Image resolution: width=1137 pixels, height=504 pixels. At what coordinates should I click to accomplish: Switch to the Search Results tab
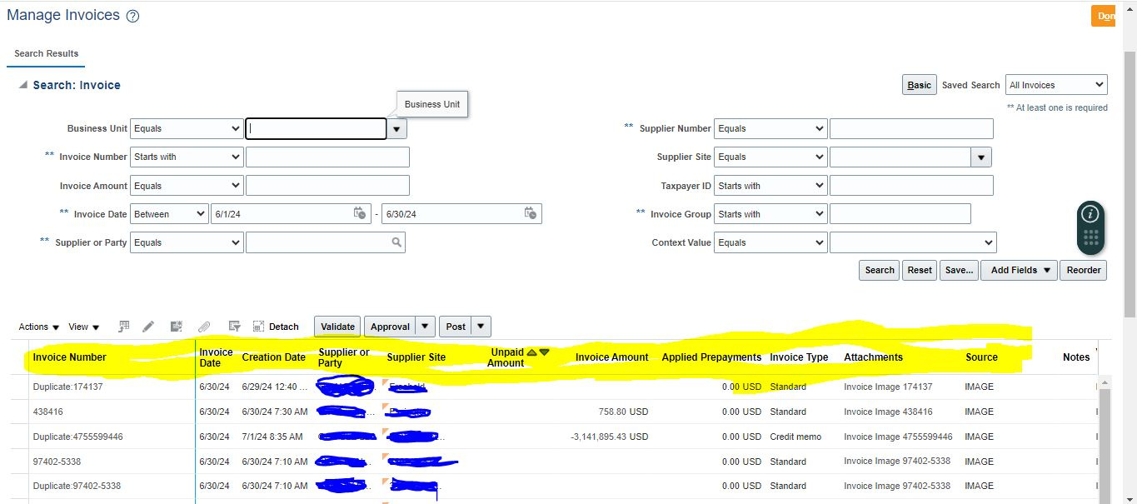[46, 53]
